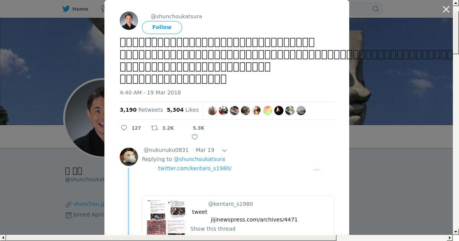This screenshot has height=241, width=459.
Task: Open the @nukunuku0831 seal avatar
Action: 129,156
